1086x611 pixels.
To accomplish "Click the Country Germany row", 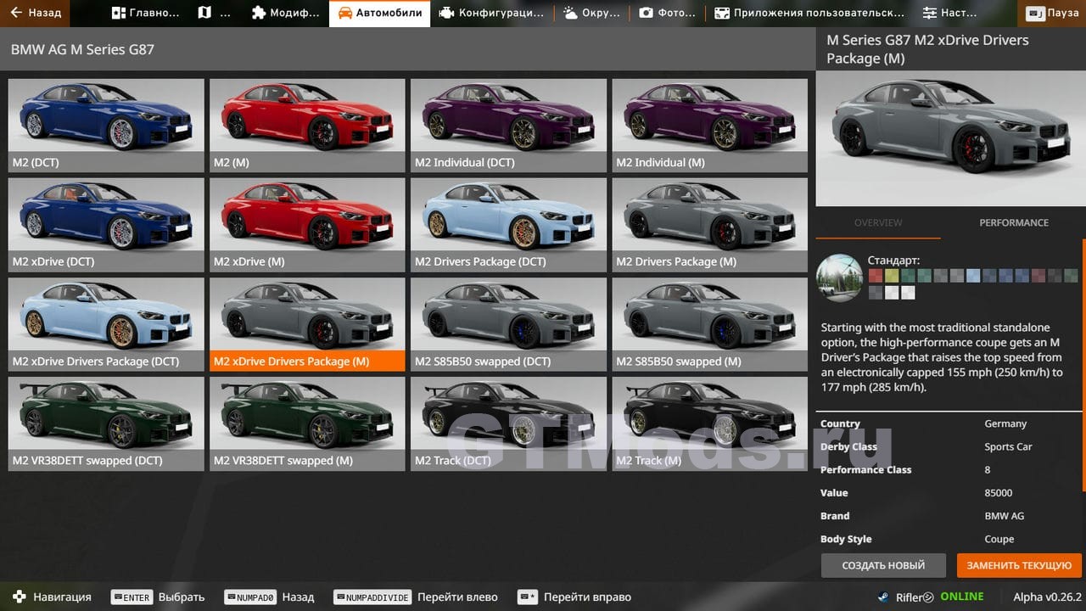I will point(950,423).
